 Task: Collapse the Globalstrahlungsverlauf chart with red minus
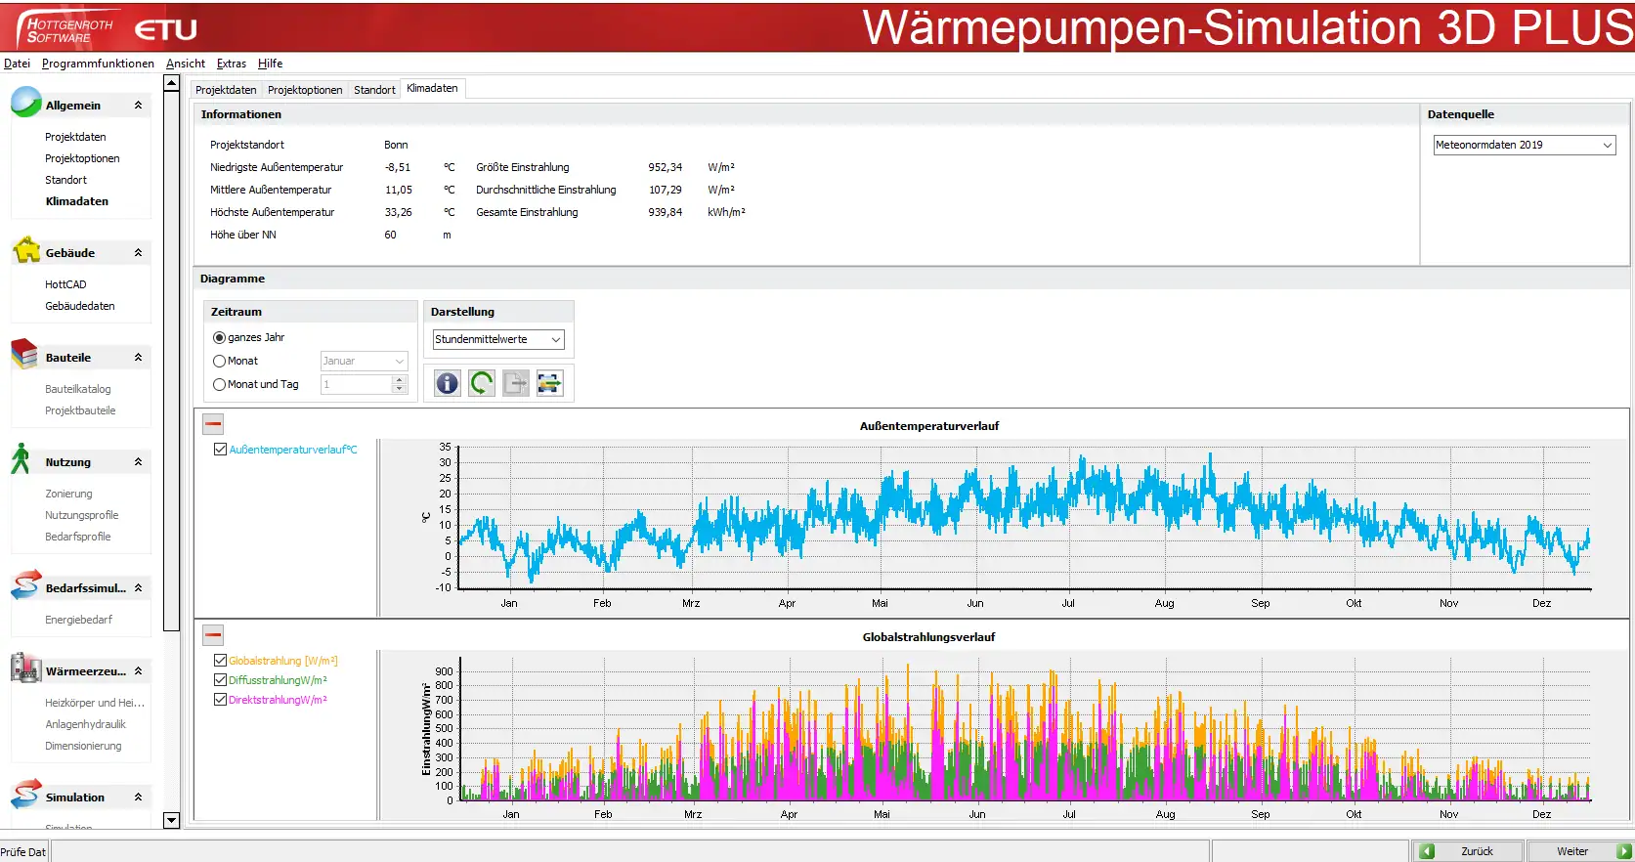(213, 635)
